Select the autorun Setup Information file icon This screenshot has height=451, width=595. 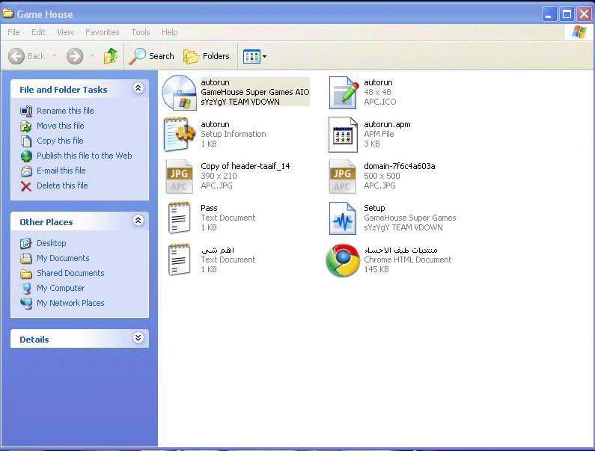(180, 134)
